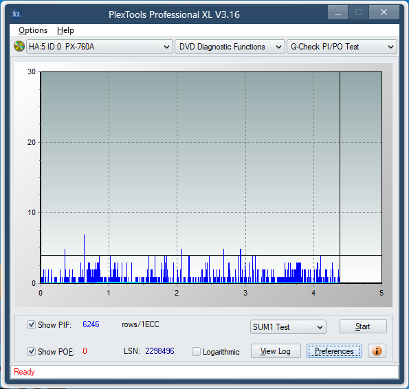Click the Start button
The image size is (409, 389).
pyautogui.click(x=363, y=326)
